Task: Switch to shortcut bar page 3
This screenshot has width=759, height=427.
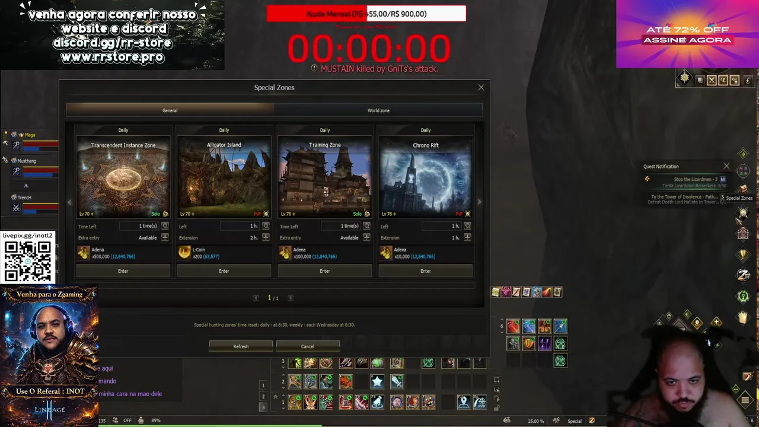Action: tap(263, 407)
